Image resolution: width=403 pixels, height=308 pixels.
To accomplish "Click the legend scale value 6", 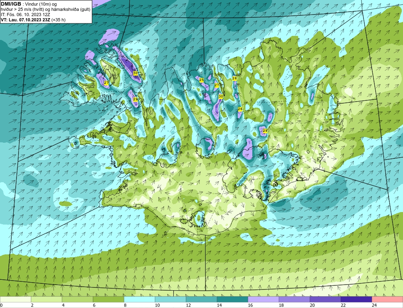I will [94, 305].
